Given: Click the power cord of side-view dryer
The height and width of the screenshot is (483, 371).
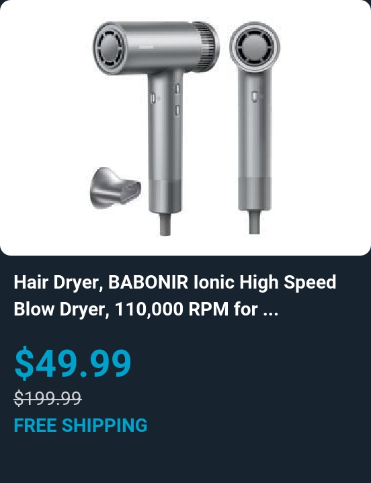Looking at the screenshot, I should [165, 224].
